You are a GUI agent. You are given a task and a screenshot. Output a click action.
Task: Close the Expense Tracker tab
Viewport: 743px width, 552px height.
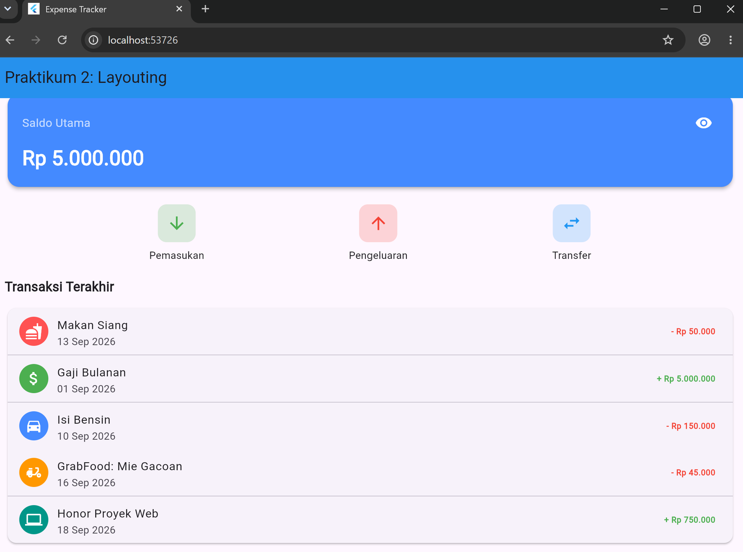pyautogui.click(x=179, y=9)
